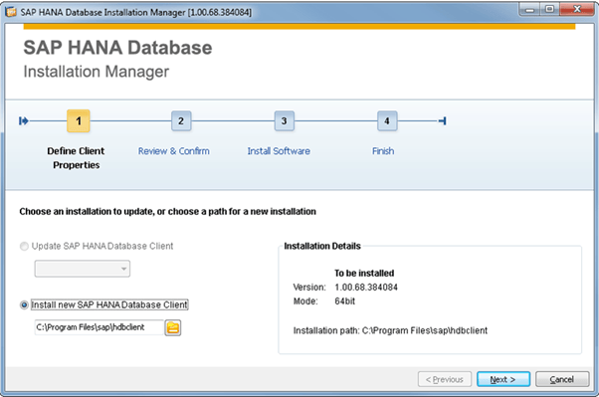Viewport: 599px width, 397px height.
Task: Click the To be installed heading
Action: click(x=364, y=274)
